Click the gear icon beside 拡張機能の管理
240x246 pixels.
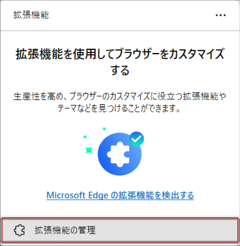[19, 230]
